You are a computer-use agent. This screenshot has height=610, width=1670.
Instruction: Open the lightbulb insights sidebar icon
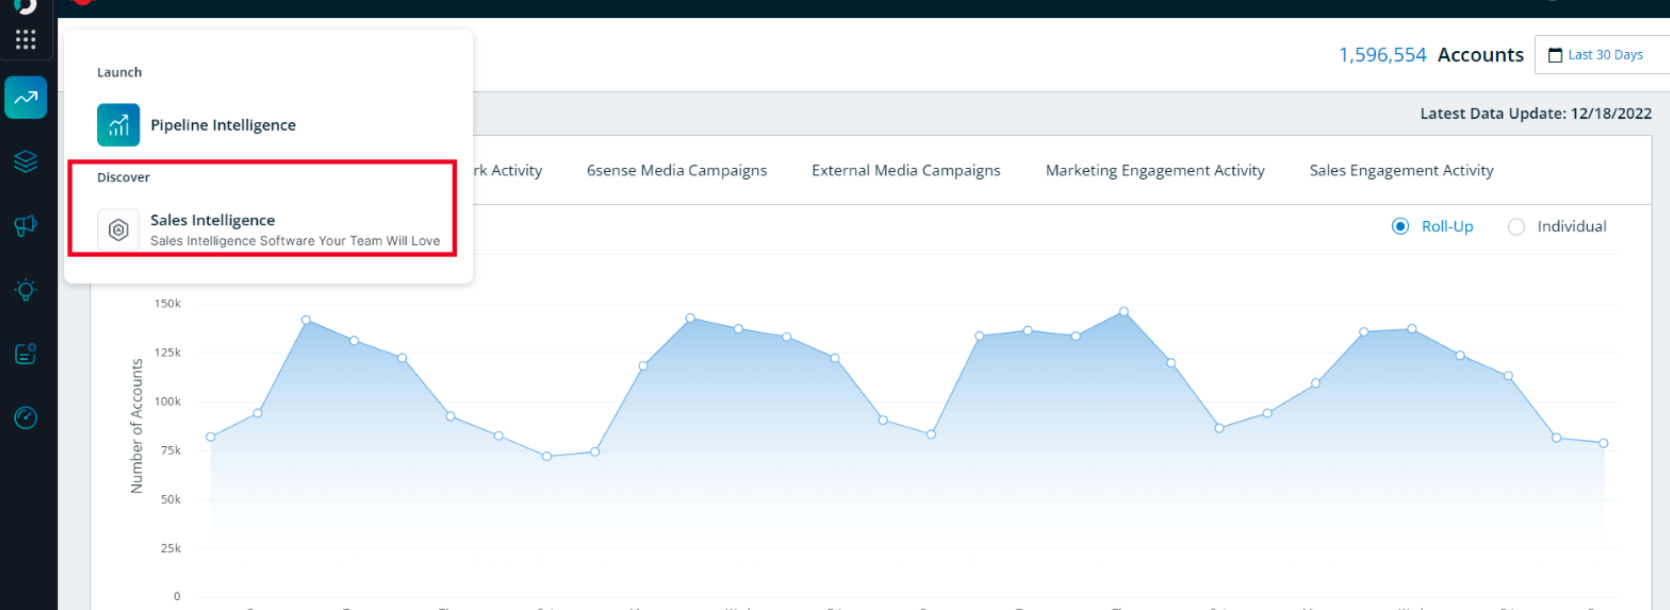pyautogui.click(x=26, y=290)
